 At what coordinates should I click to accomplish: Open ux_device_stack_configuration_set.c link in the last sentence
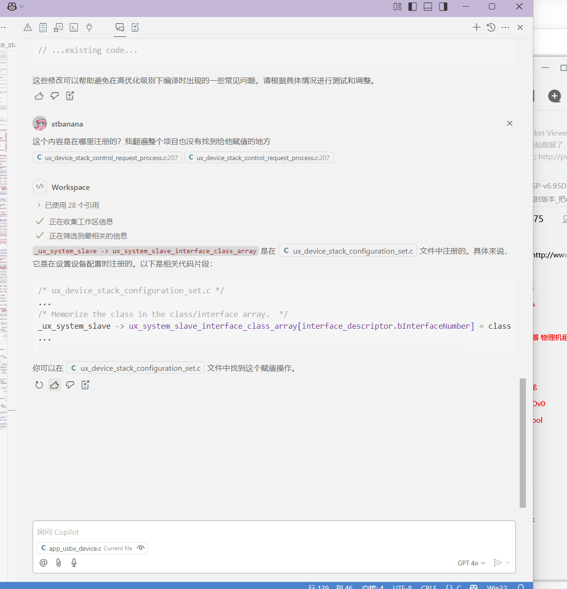[x=135, y=368]
